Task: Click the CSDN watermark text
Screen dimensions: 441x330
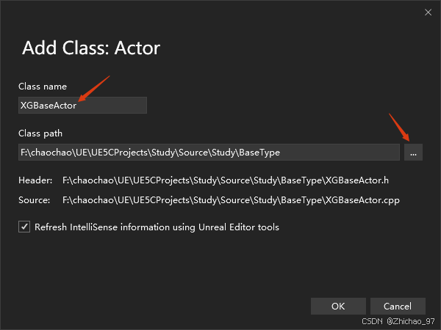Action: click(x=374, y=321)
